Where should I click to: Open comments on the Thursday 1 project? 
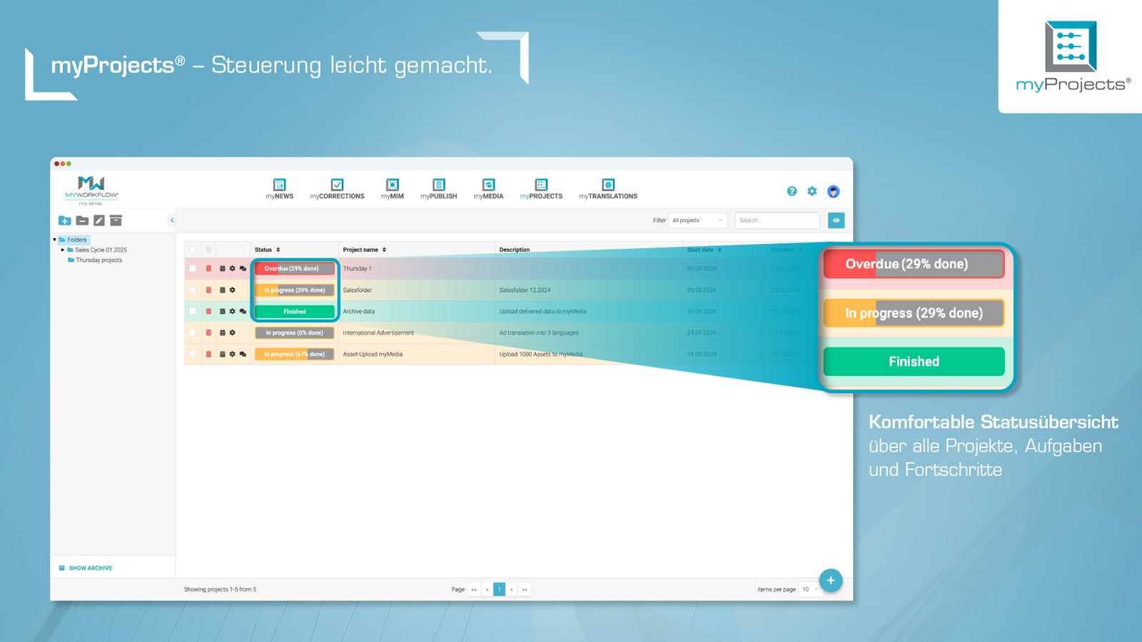[x=243, y=269]
